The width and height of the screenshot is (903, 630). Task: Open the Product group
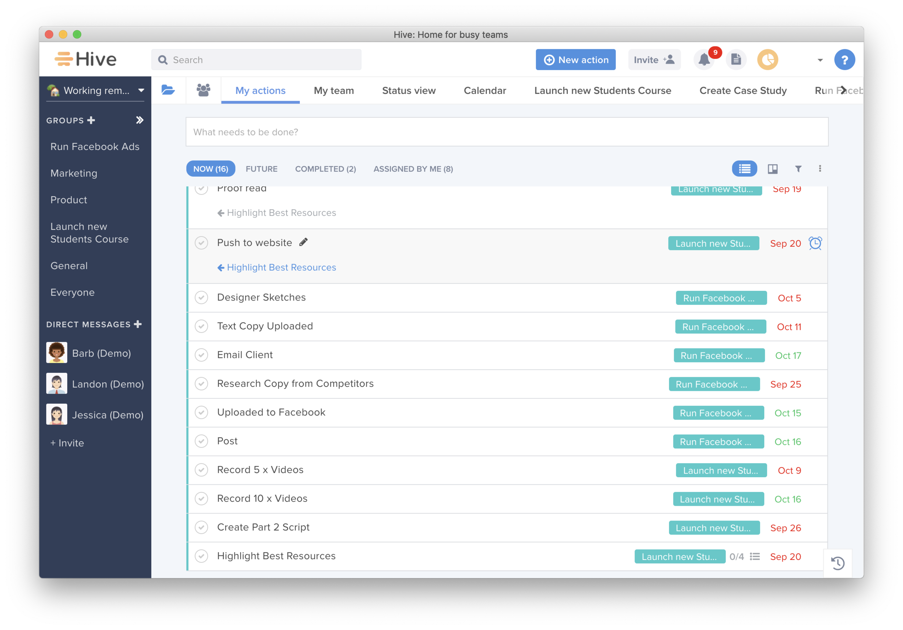click(68, 200)
